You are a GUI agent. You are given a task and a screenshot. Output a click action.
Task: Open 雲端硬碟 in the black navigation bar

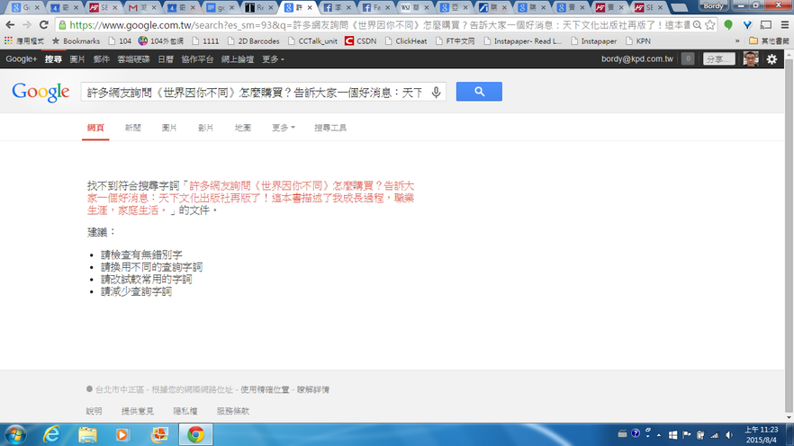click(x=133, y=59)
